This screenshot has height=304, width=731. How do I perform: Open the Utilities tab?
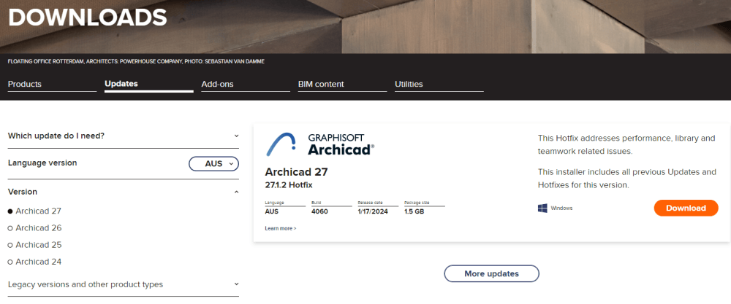(x=409, y=84)
